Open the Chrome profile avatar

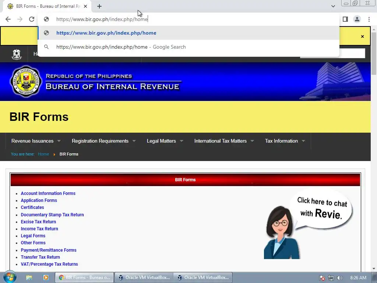tap(357, 19)
